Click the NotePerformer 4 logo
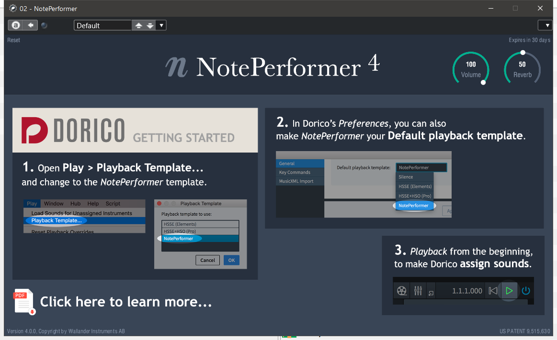The width and height of the screenshot is (557, 340). coord(273,66)
